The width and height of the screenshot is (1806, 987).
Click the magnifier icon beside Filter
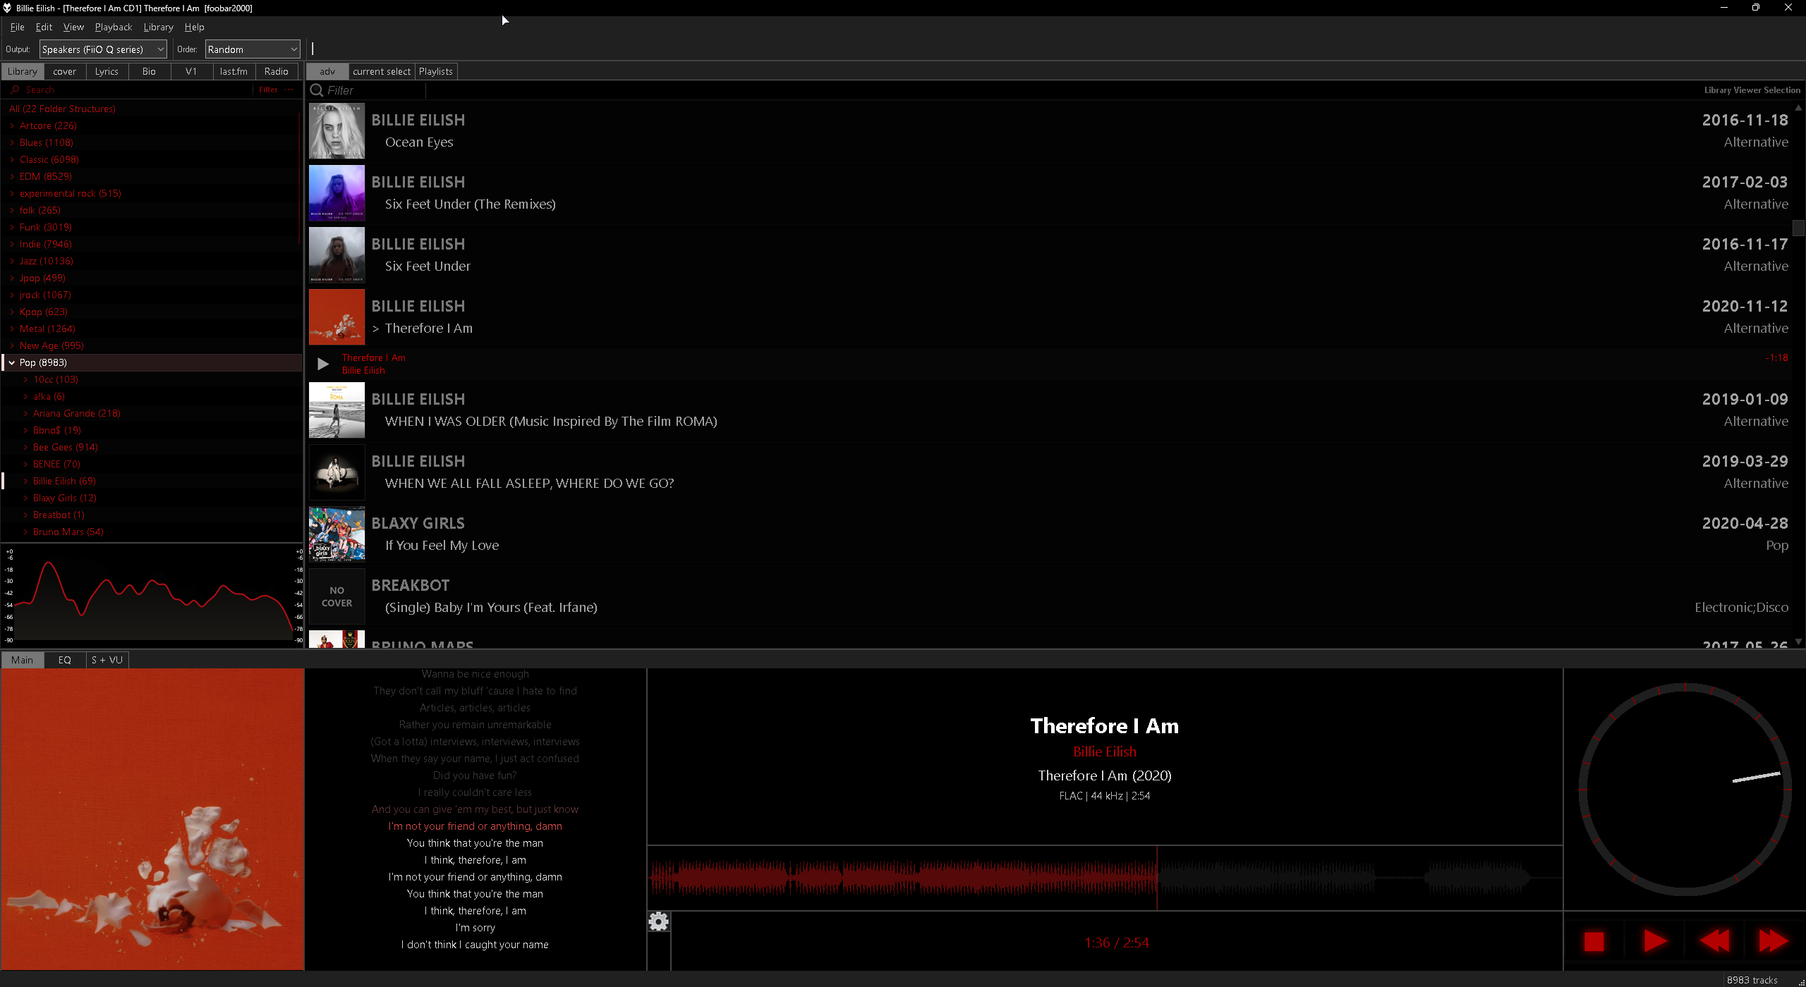pos(317,90)
